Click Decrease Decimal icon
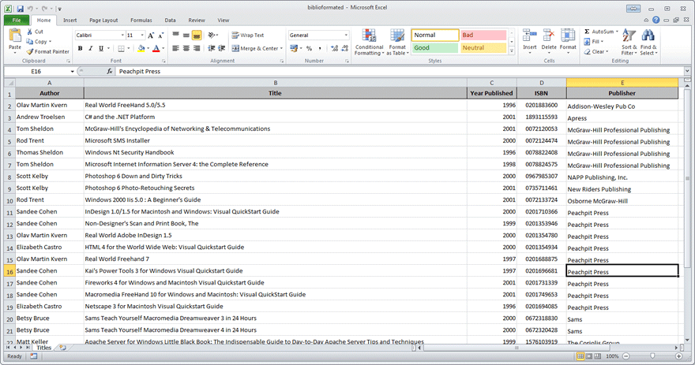This screenshot has width=695, height=365. [344, 48]
